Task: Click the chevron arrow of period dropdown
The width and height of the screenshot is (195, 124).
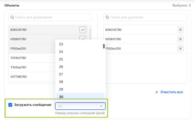Action: 101,106
